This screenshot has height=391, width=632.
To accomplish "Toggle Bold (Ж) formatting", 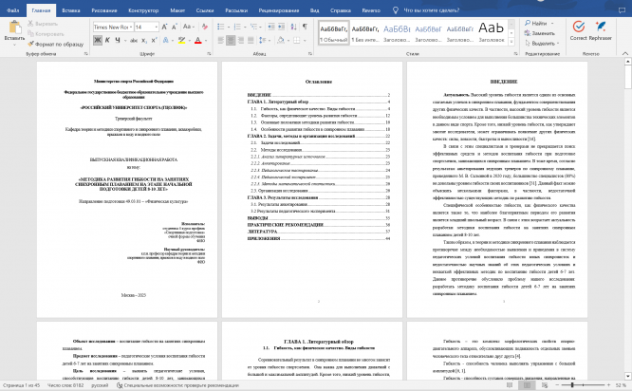I will point(98,40).
